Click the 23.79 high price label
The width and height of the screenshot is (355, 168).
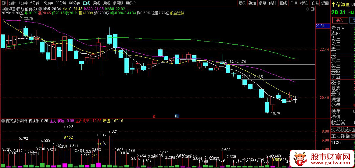click(28, 19)
